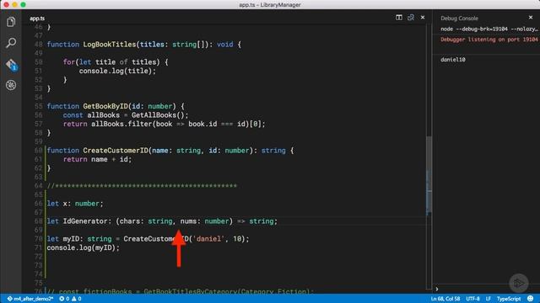Click the macOS green zoom window button
This screenshot has height=303, width=540.
[23, 5]
